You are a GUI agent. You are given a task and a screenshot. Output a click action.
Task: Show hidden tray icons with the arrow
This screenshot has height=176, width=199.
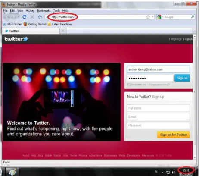[x=162, y=172]
